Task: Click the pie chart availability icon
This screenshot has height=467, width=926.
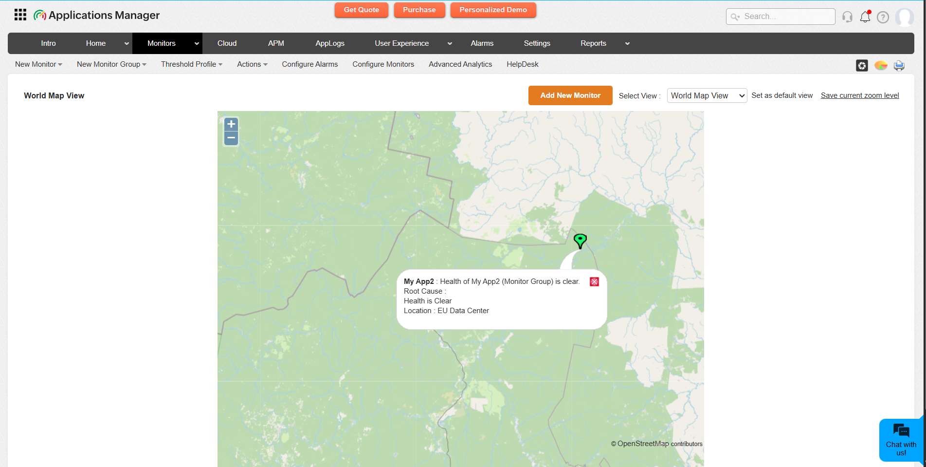Action: (881, 65)
